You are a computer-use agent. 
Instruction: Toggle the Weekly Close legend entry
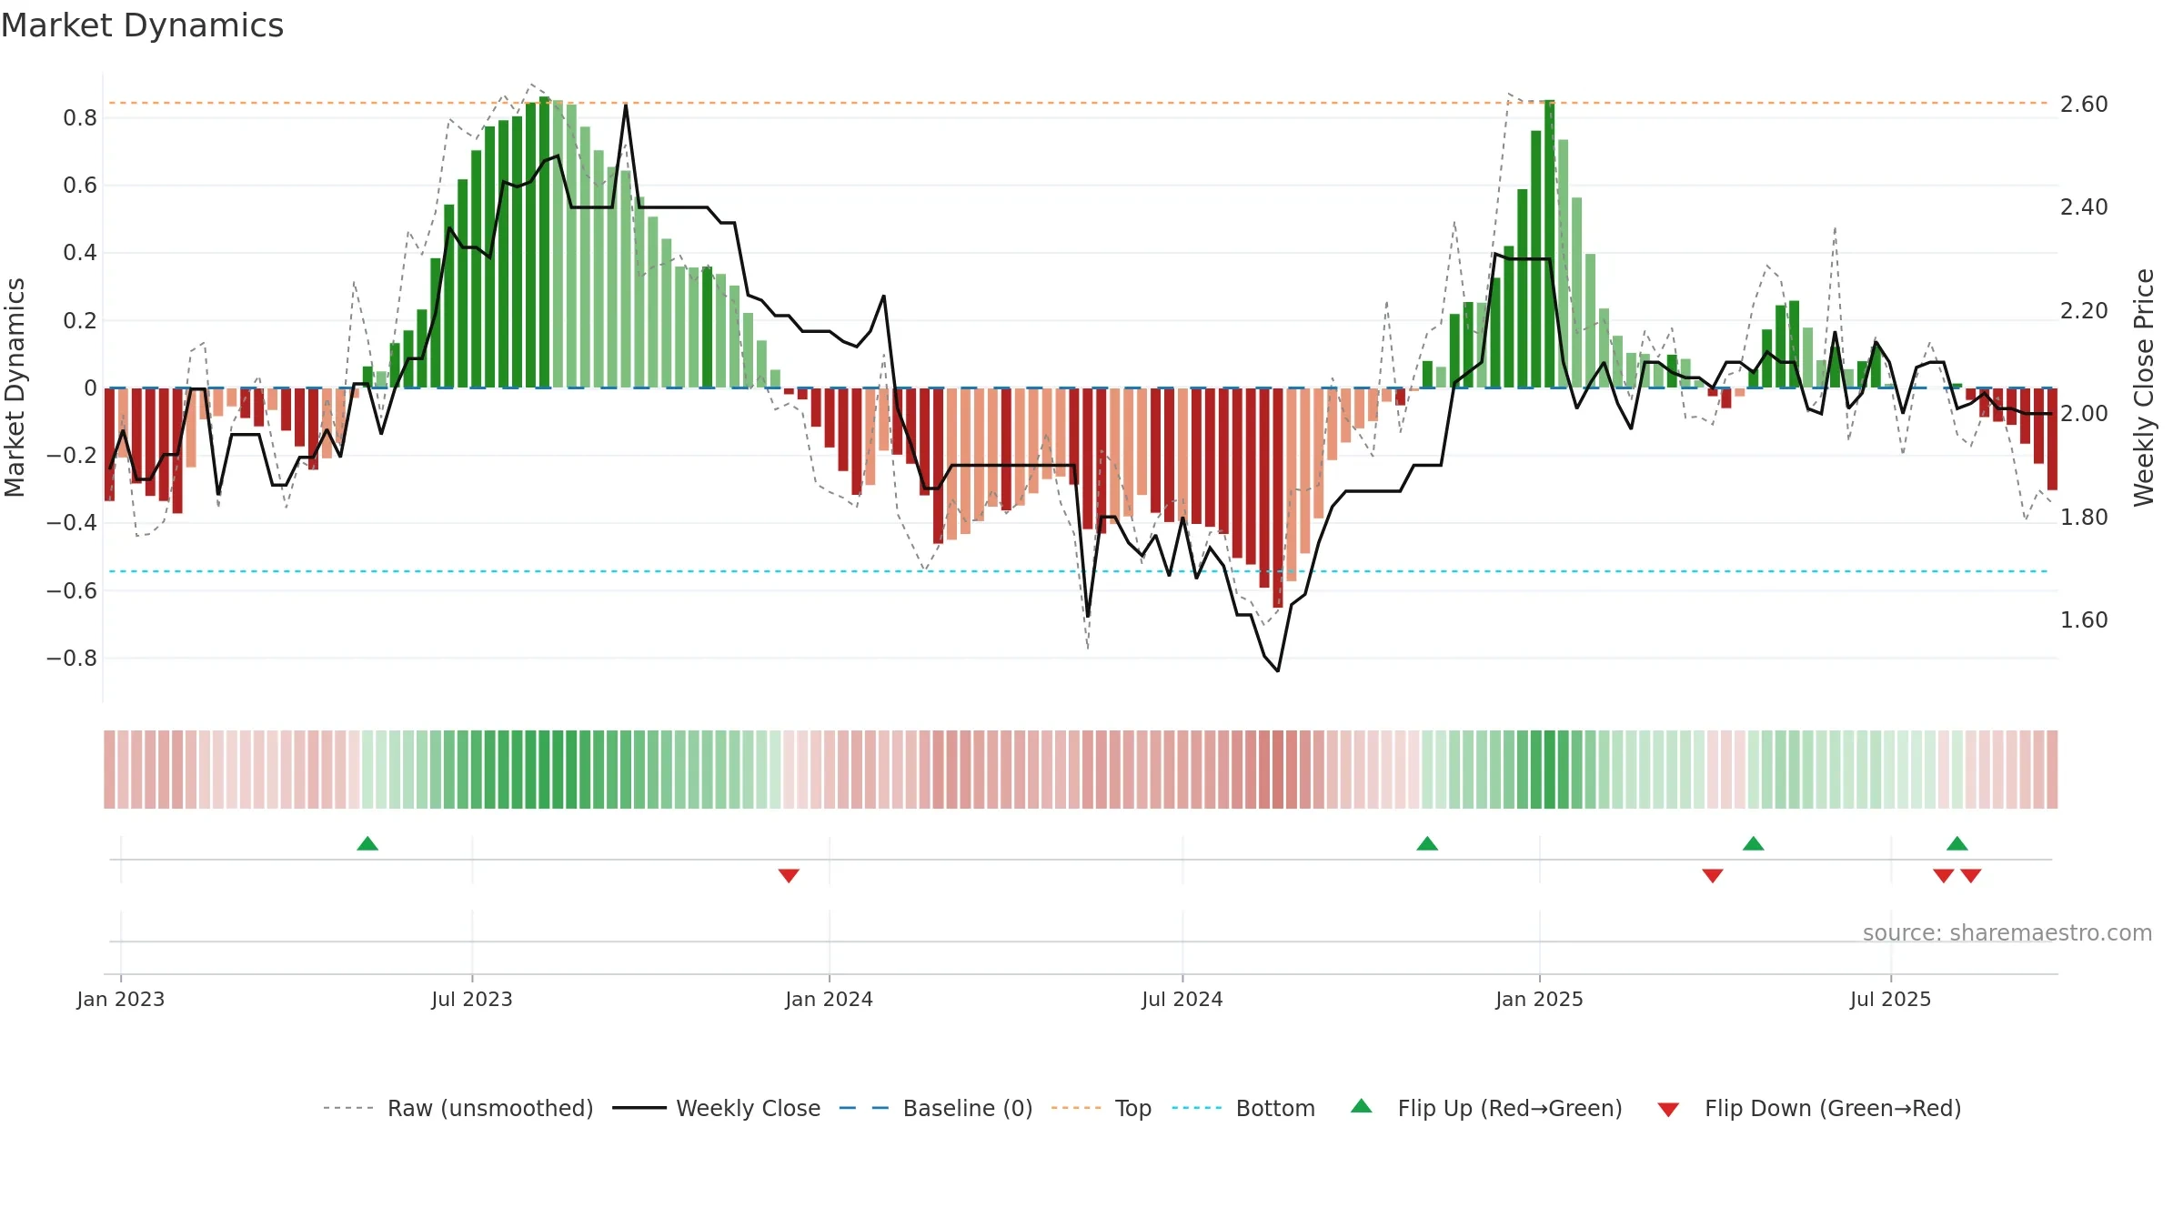point(717,1108)
